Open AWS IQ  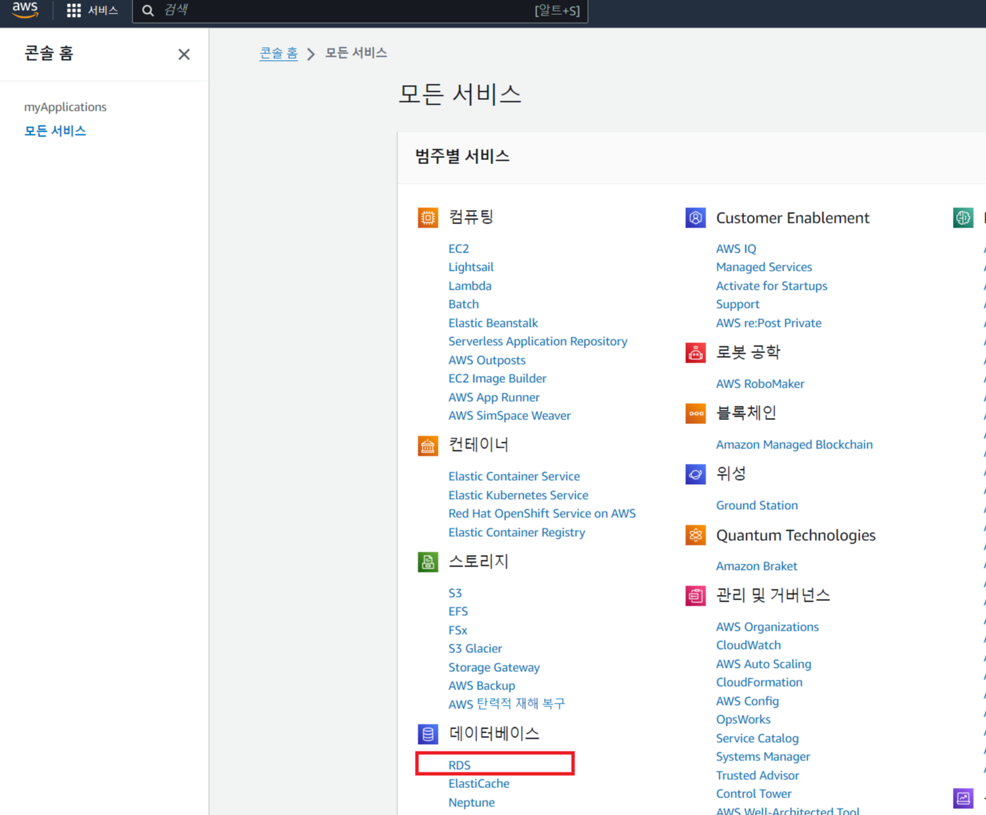[x=735, y=248]
